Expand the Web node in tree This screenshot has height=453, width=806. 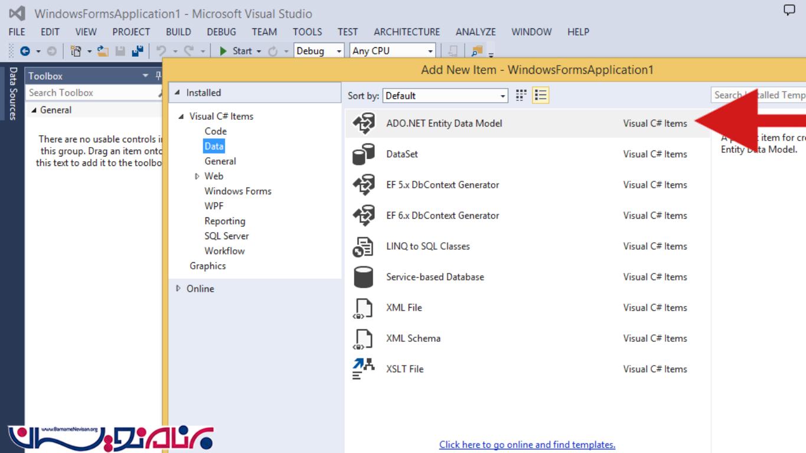click(197, 176)
